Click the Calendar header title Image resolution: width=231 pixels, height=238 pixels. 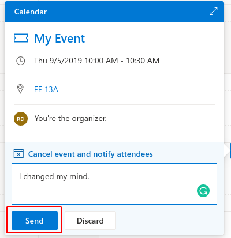pos(31,12)
